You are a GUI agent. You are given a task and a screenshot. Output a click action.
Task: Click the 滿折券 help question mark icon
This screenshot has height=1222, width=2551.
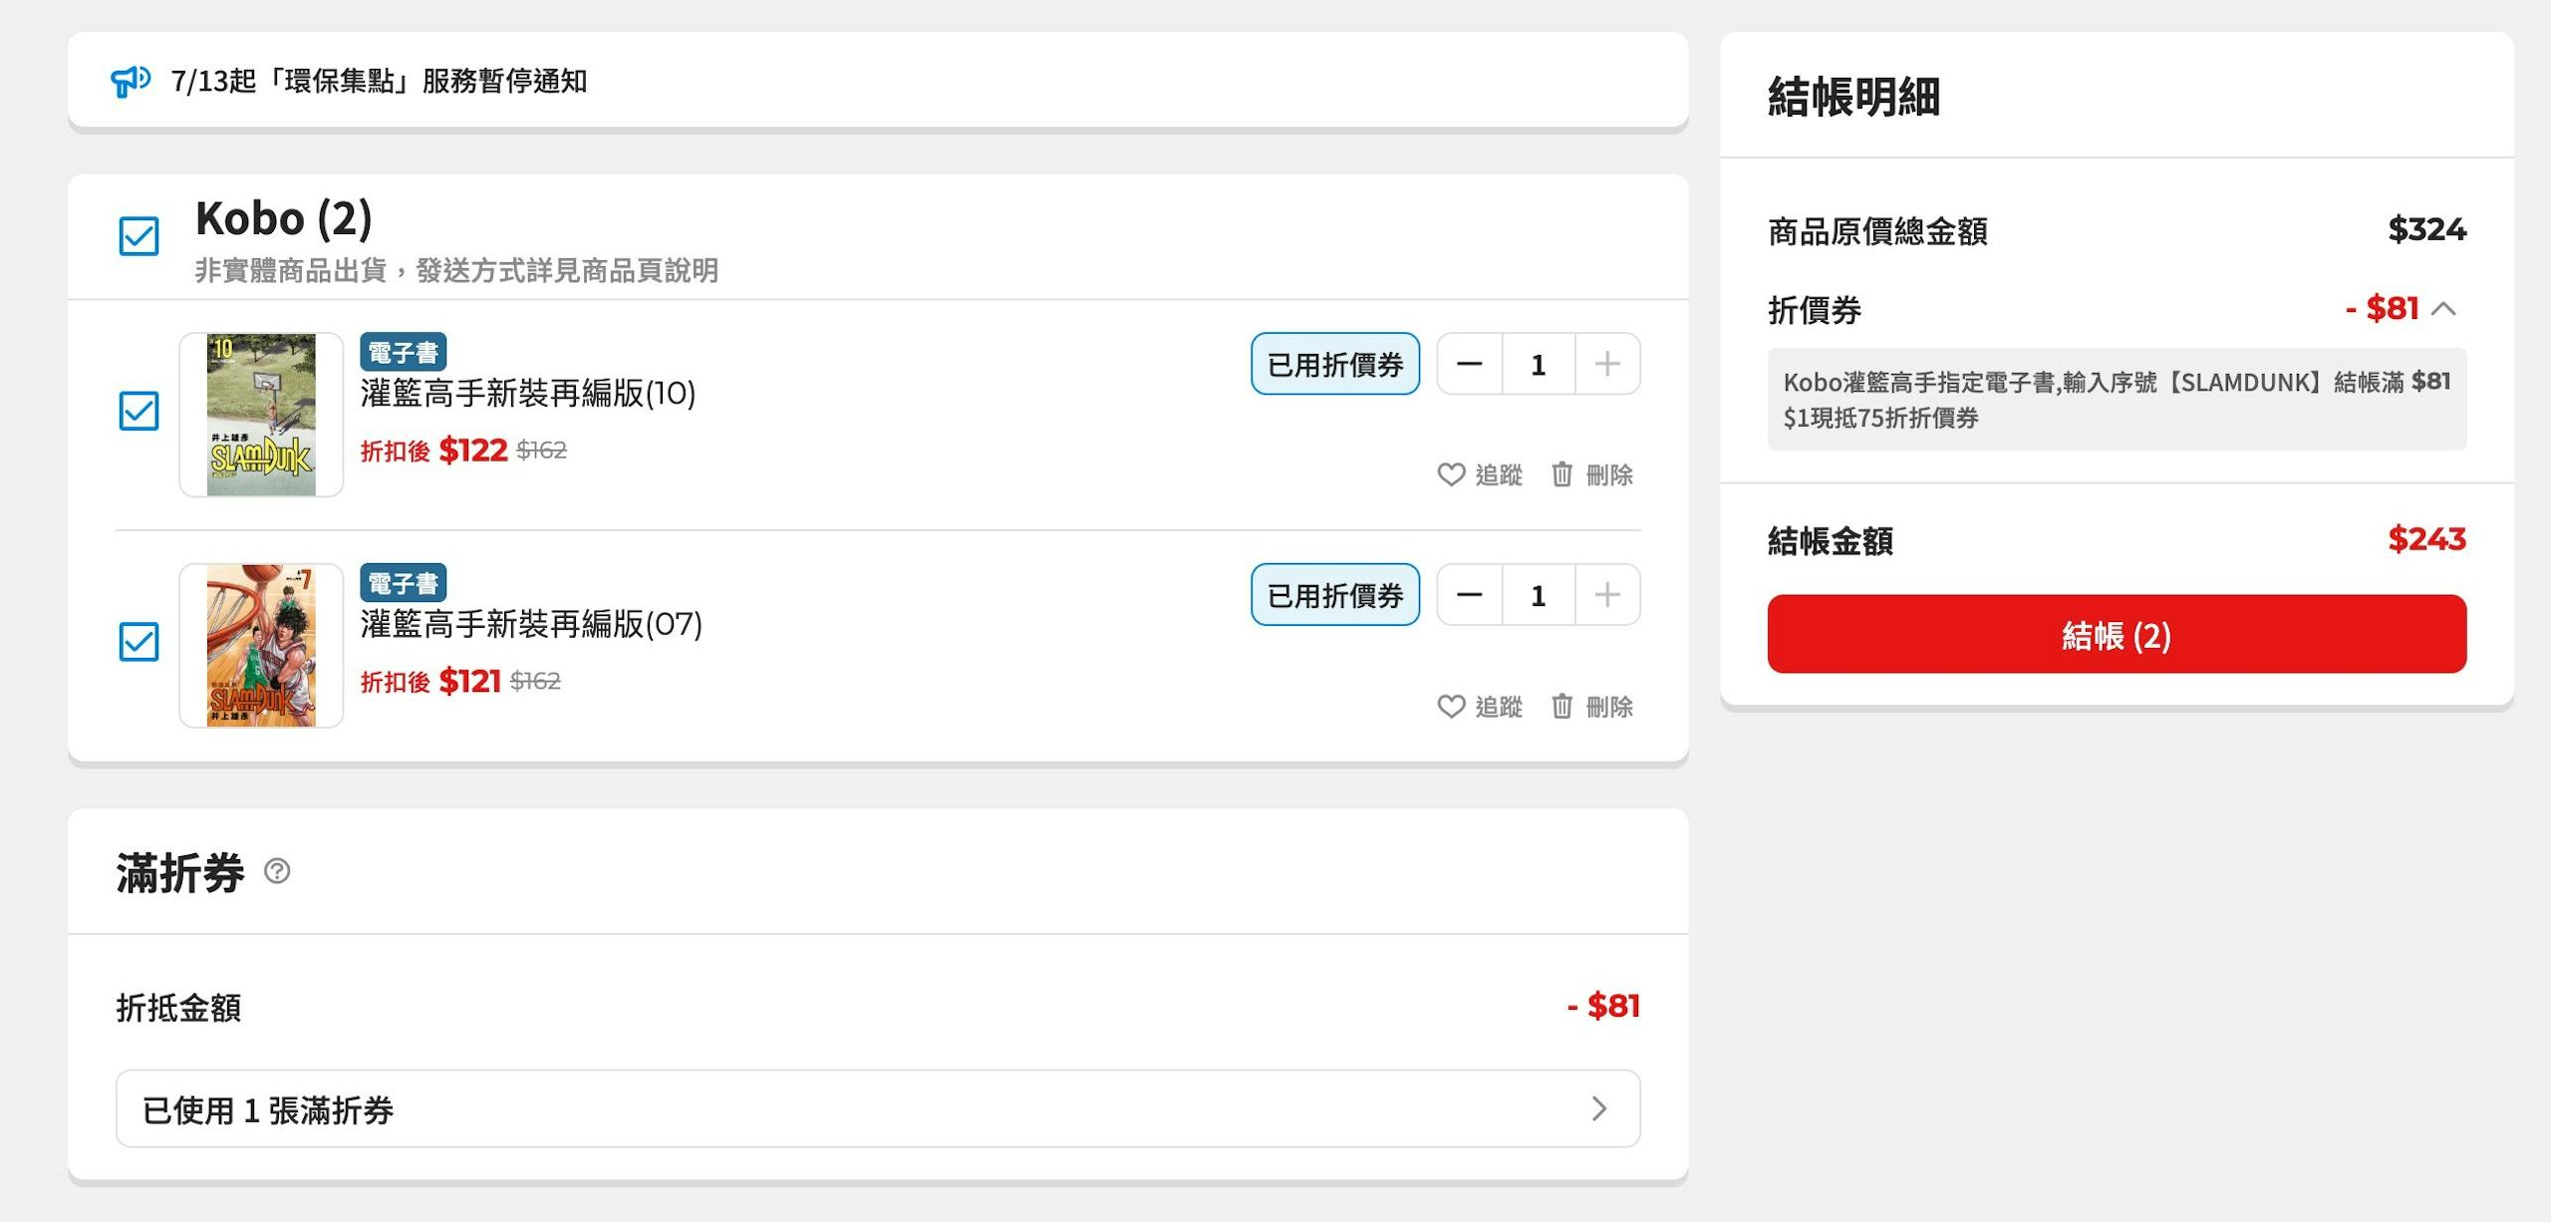(277, 871)
